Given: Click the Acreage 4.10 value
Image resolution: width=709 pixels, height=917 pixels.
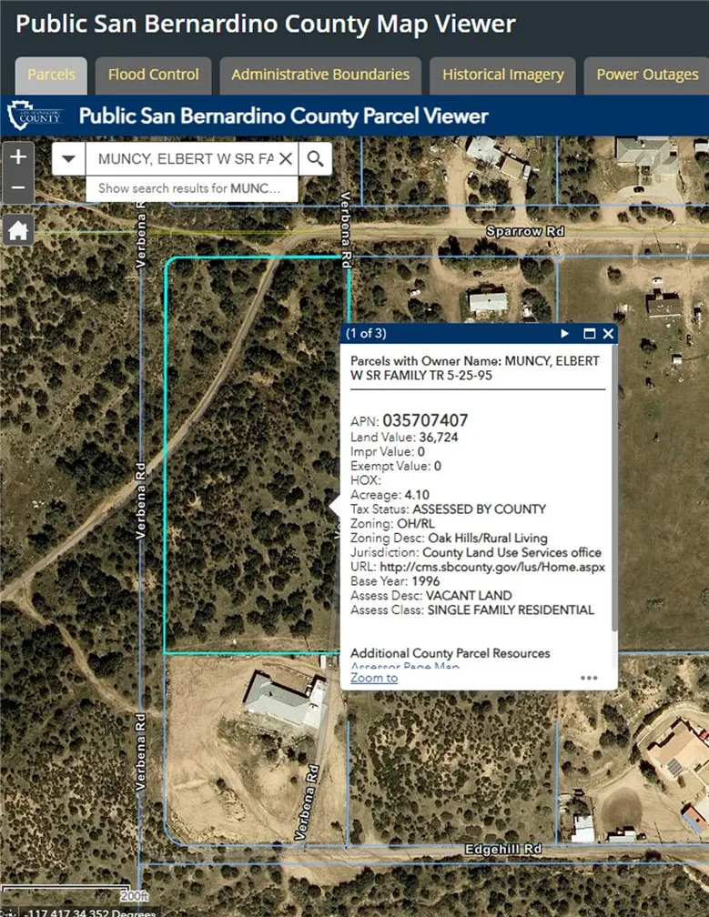Looking at the screenshot, I should pos(417,495).
